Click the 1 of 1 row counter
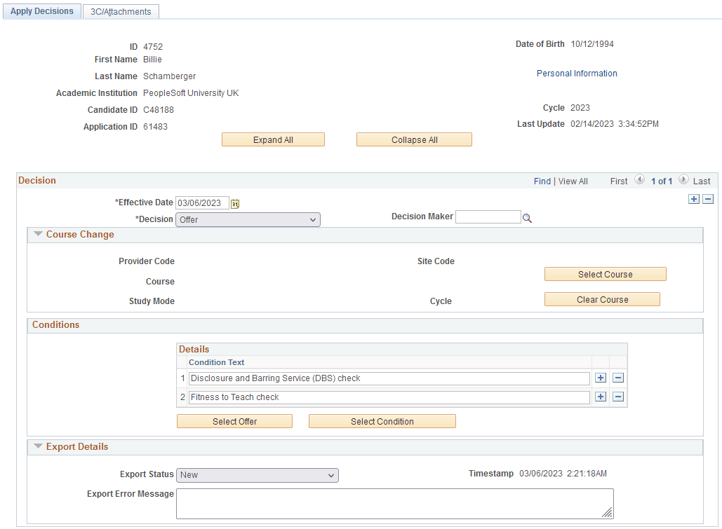The width and height of the screenshot is (722, 529). [x=661, y=181]
